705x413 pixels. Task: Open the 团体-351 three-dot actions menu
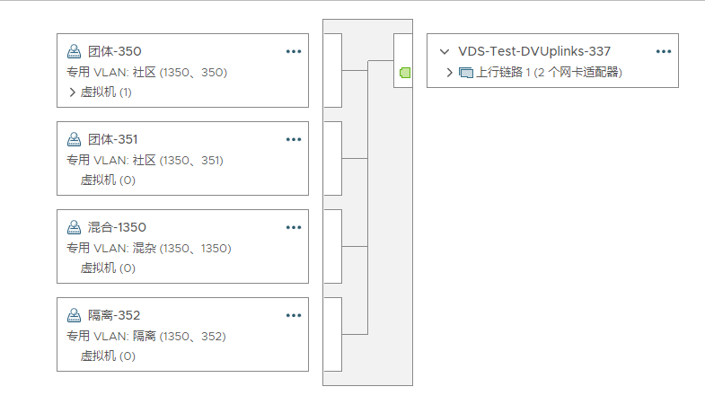294,139
